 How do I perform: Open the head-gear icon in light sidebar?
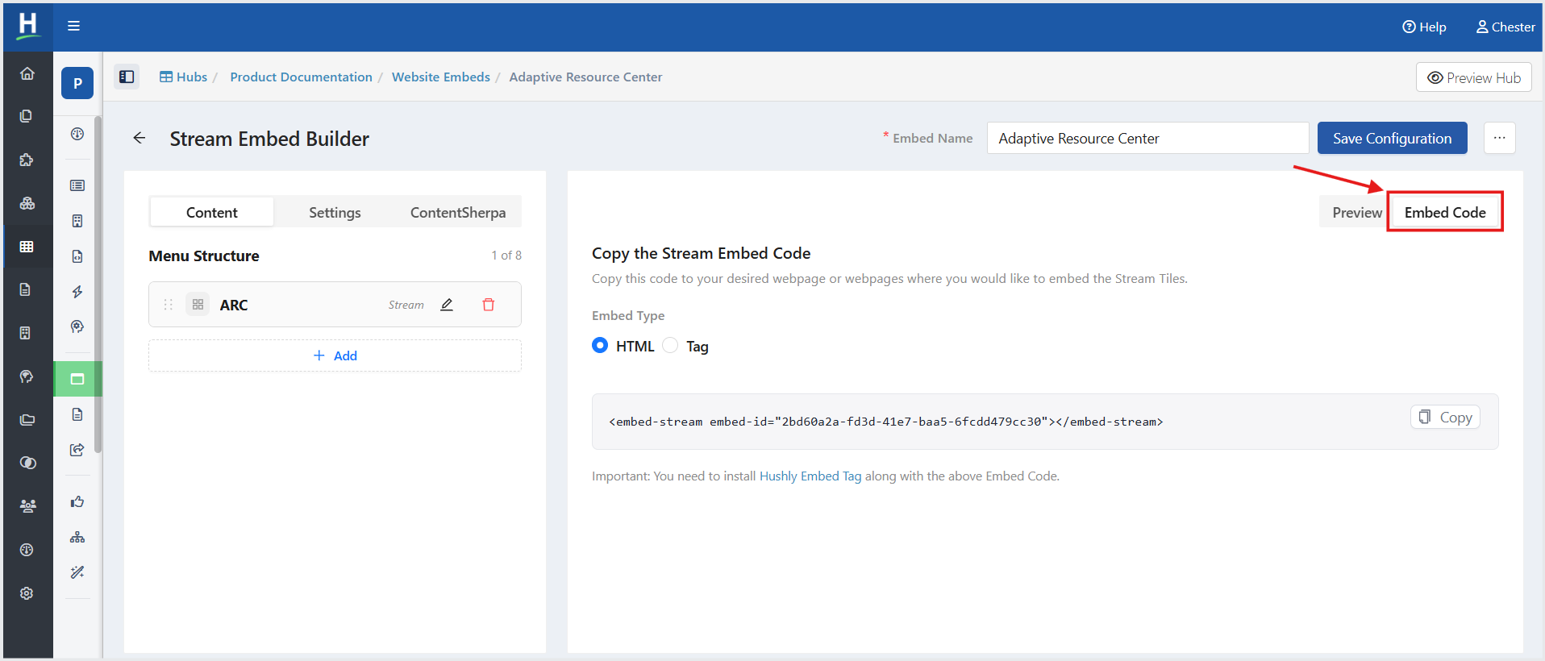(x=77, y=326)
